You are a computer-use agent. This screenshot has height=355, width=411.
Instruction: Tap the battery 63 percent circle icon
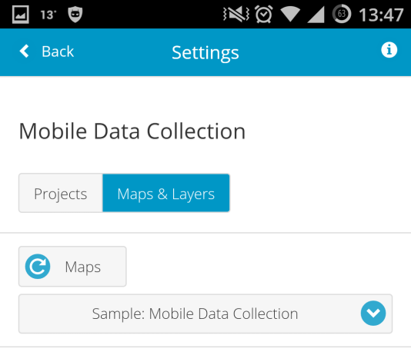point(342,14)
